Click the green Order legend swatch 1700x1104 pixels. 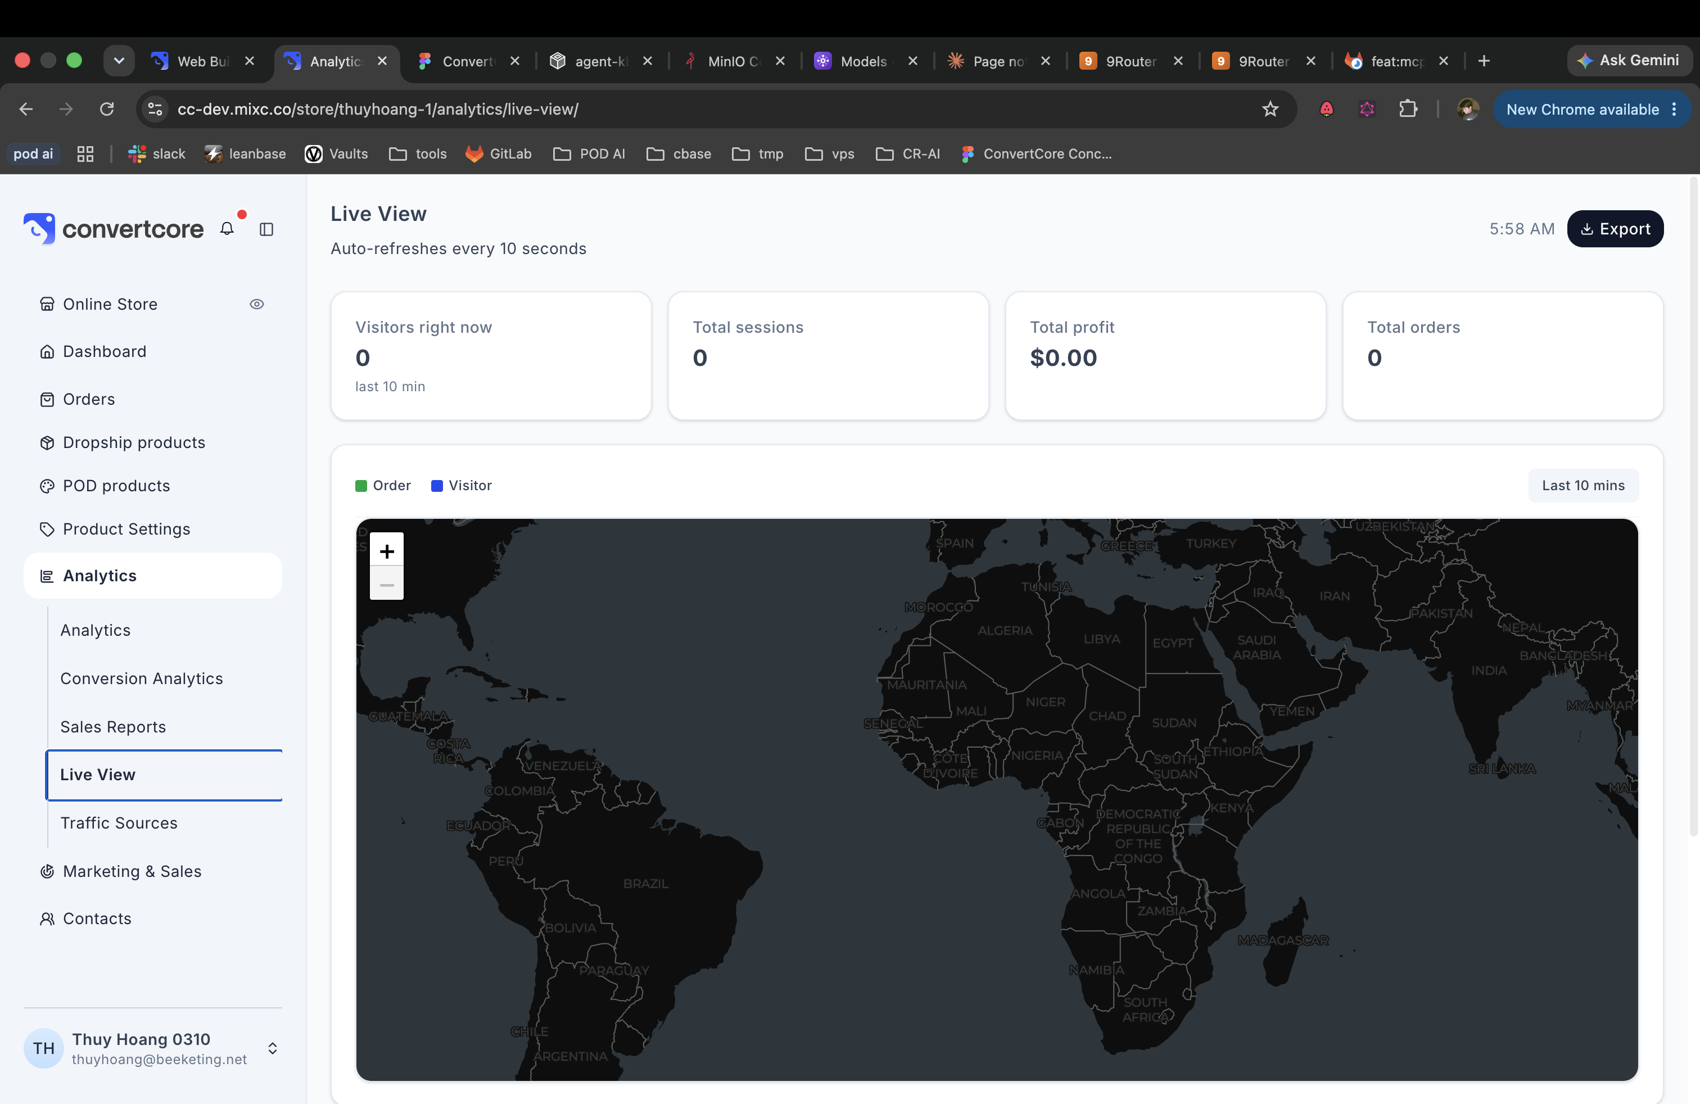pyautogui.click(x=361, y=486)
